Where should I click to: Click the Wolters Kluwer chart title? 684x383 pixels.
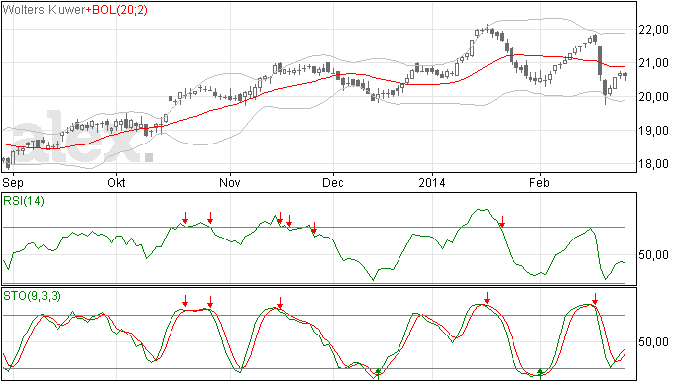point(44,10)
